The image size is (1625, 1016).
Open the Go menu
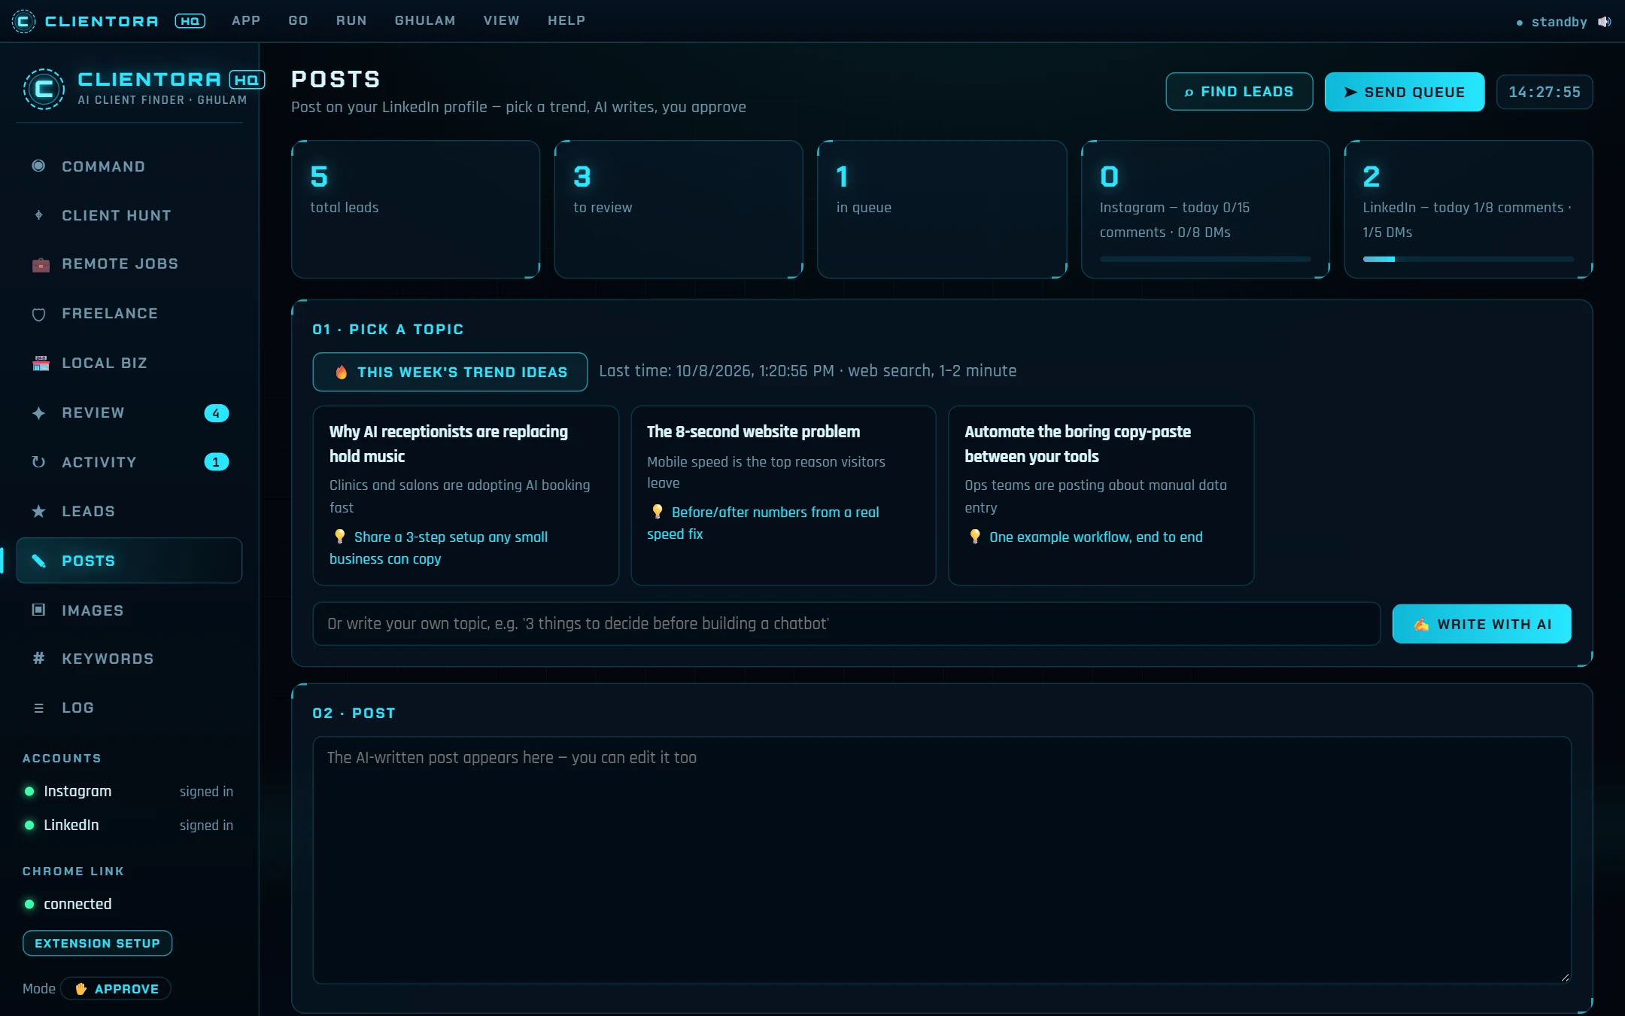298,20
